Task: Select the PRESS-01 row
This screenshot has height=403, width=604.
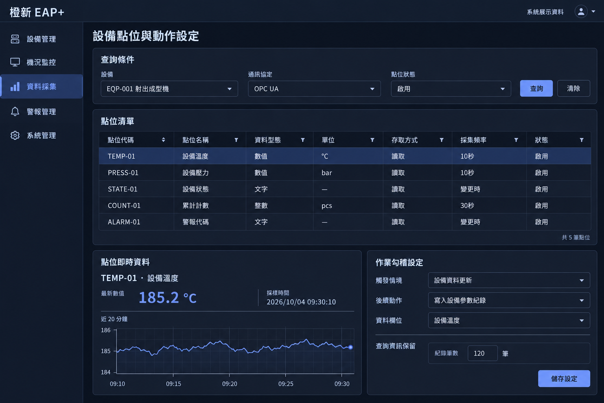Action: (345, 172)
